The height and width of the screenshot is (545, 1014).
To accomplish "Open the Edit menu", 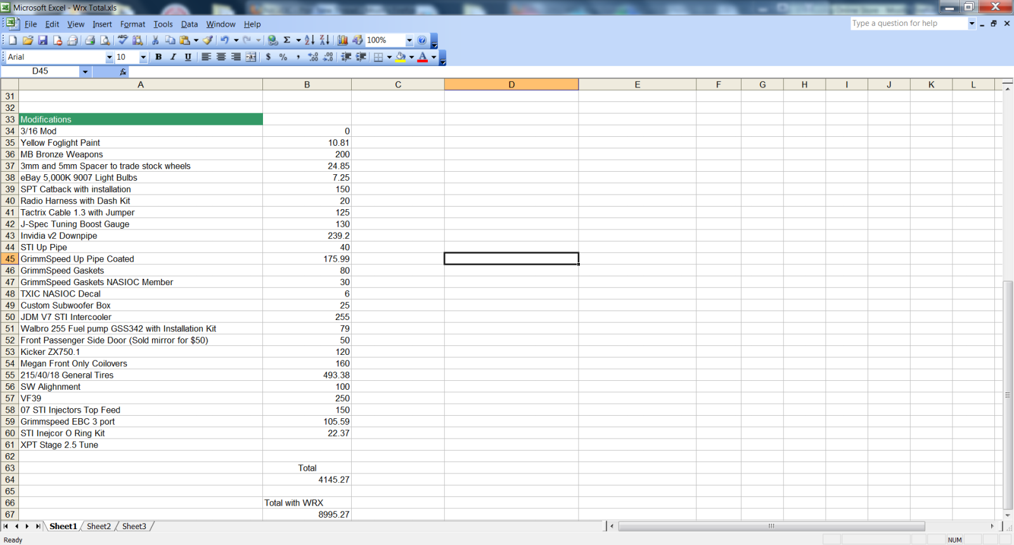I will pos(52,24).
